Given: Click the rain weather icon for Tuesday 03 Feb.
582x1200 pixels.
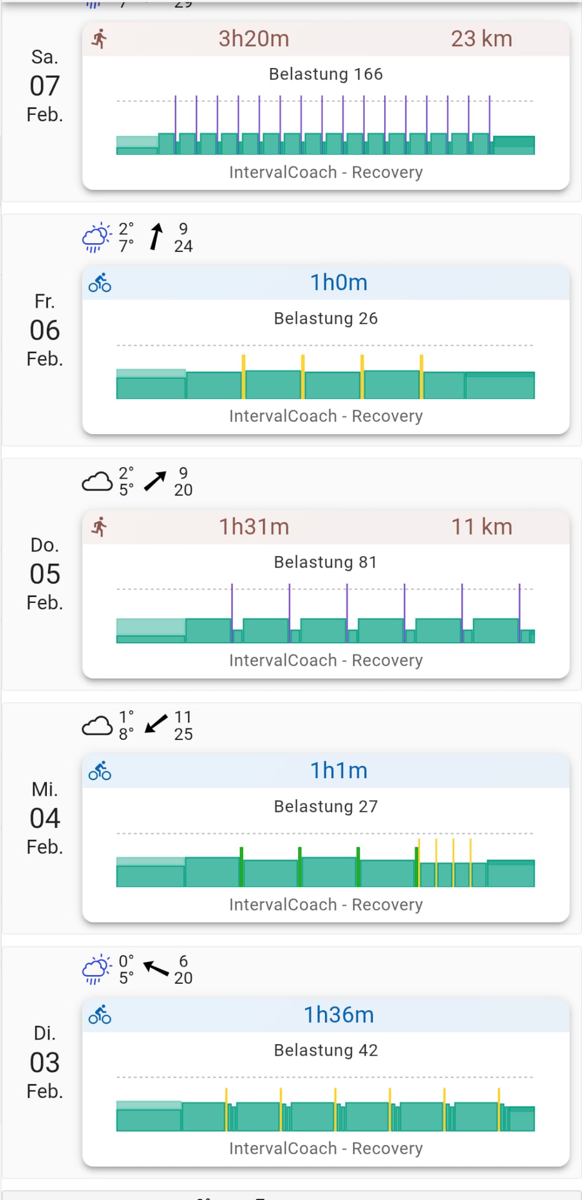Looking at the screenshot, I should pyautogui.click(x=96, y=969).
